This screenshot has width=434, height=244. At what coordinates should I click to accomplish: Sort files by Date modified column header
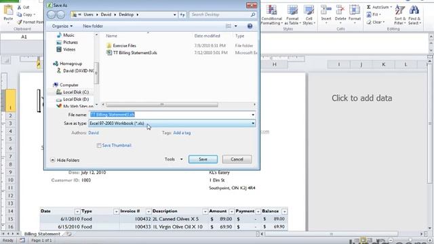pos(207,36)
